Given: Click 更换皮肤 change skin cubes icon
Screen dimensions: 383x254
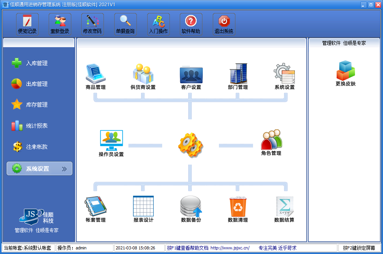Looking at the screenshot, I should [x=345, y=73].
